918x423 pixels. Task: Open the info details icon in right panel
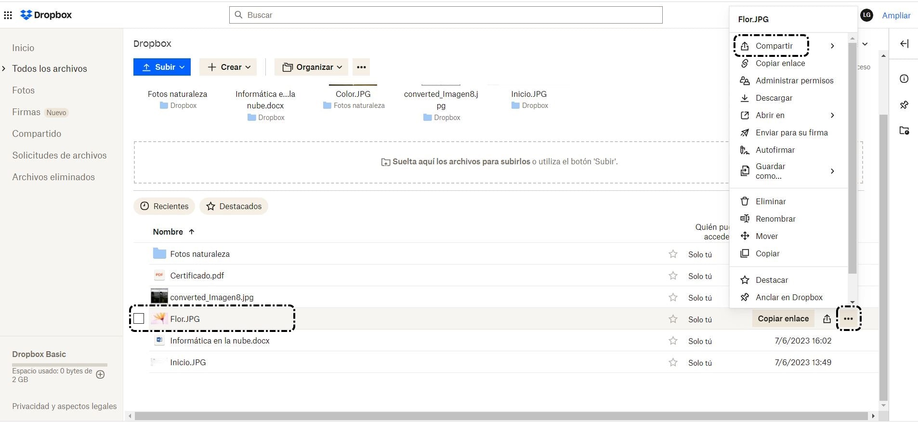(x=904, y=79)
